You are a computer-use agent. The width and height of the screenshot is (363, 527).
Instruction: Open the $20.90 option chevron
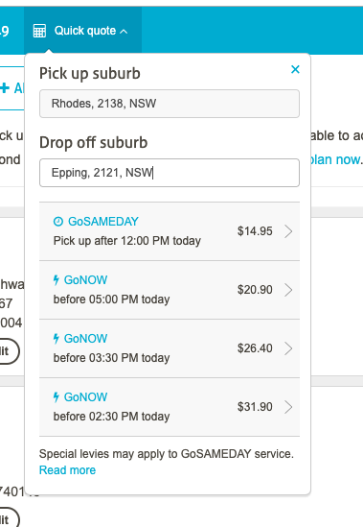point(288,290)
